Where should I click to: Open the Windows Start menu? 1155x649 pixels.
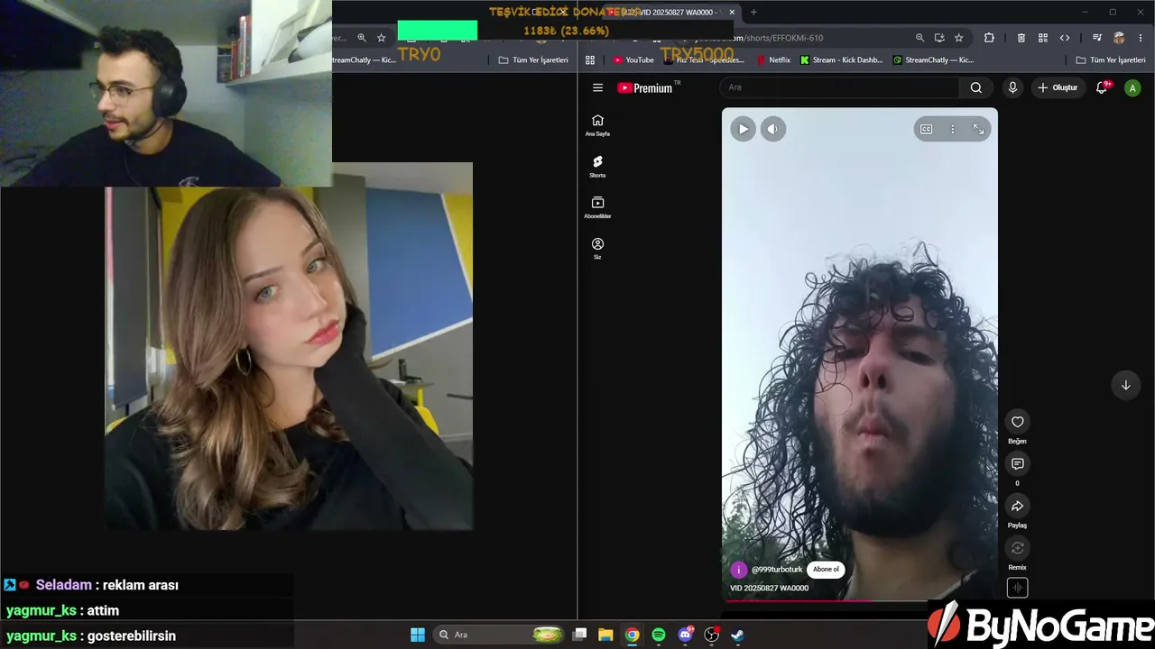(x=418, y=635)
